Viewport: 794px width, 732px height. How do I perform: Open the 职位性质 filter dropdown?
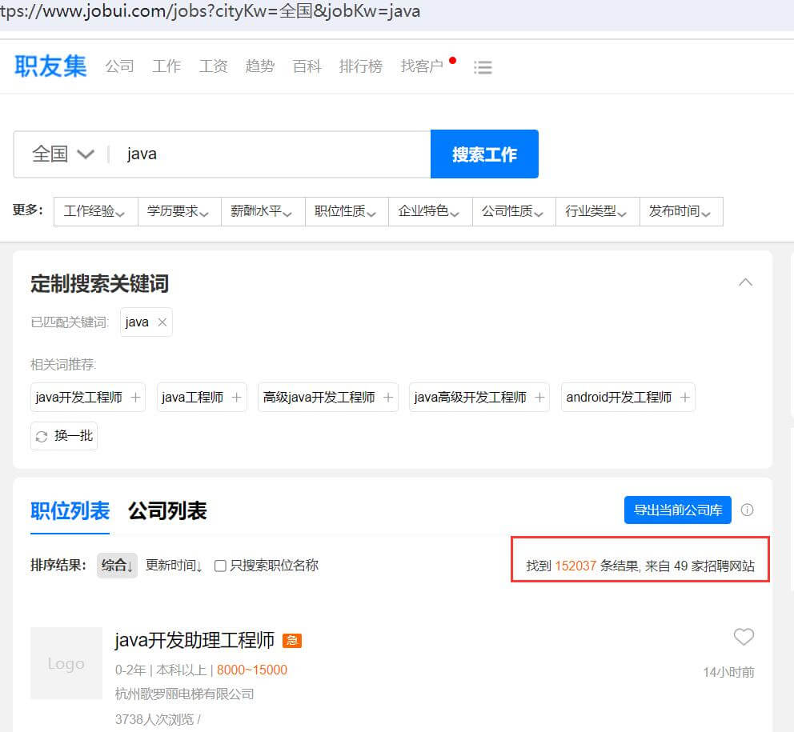pyautogui.click(x=347, y=211)
